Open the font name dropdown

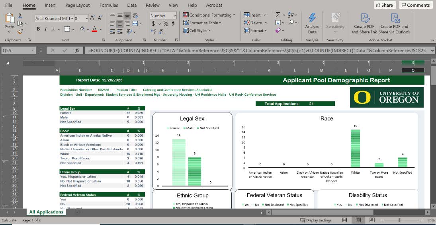tap(72, 18)
